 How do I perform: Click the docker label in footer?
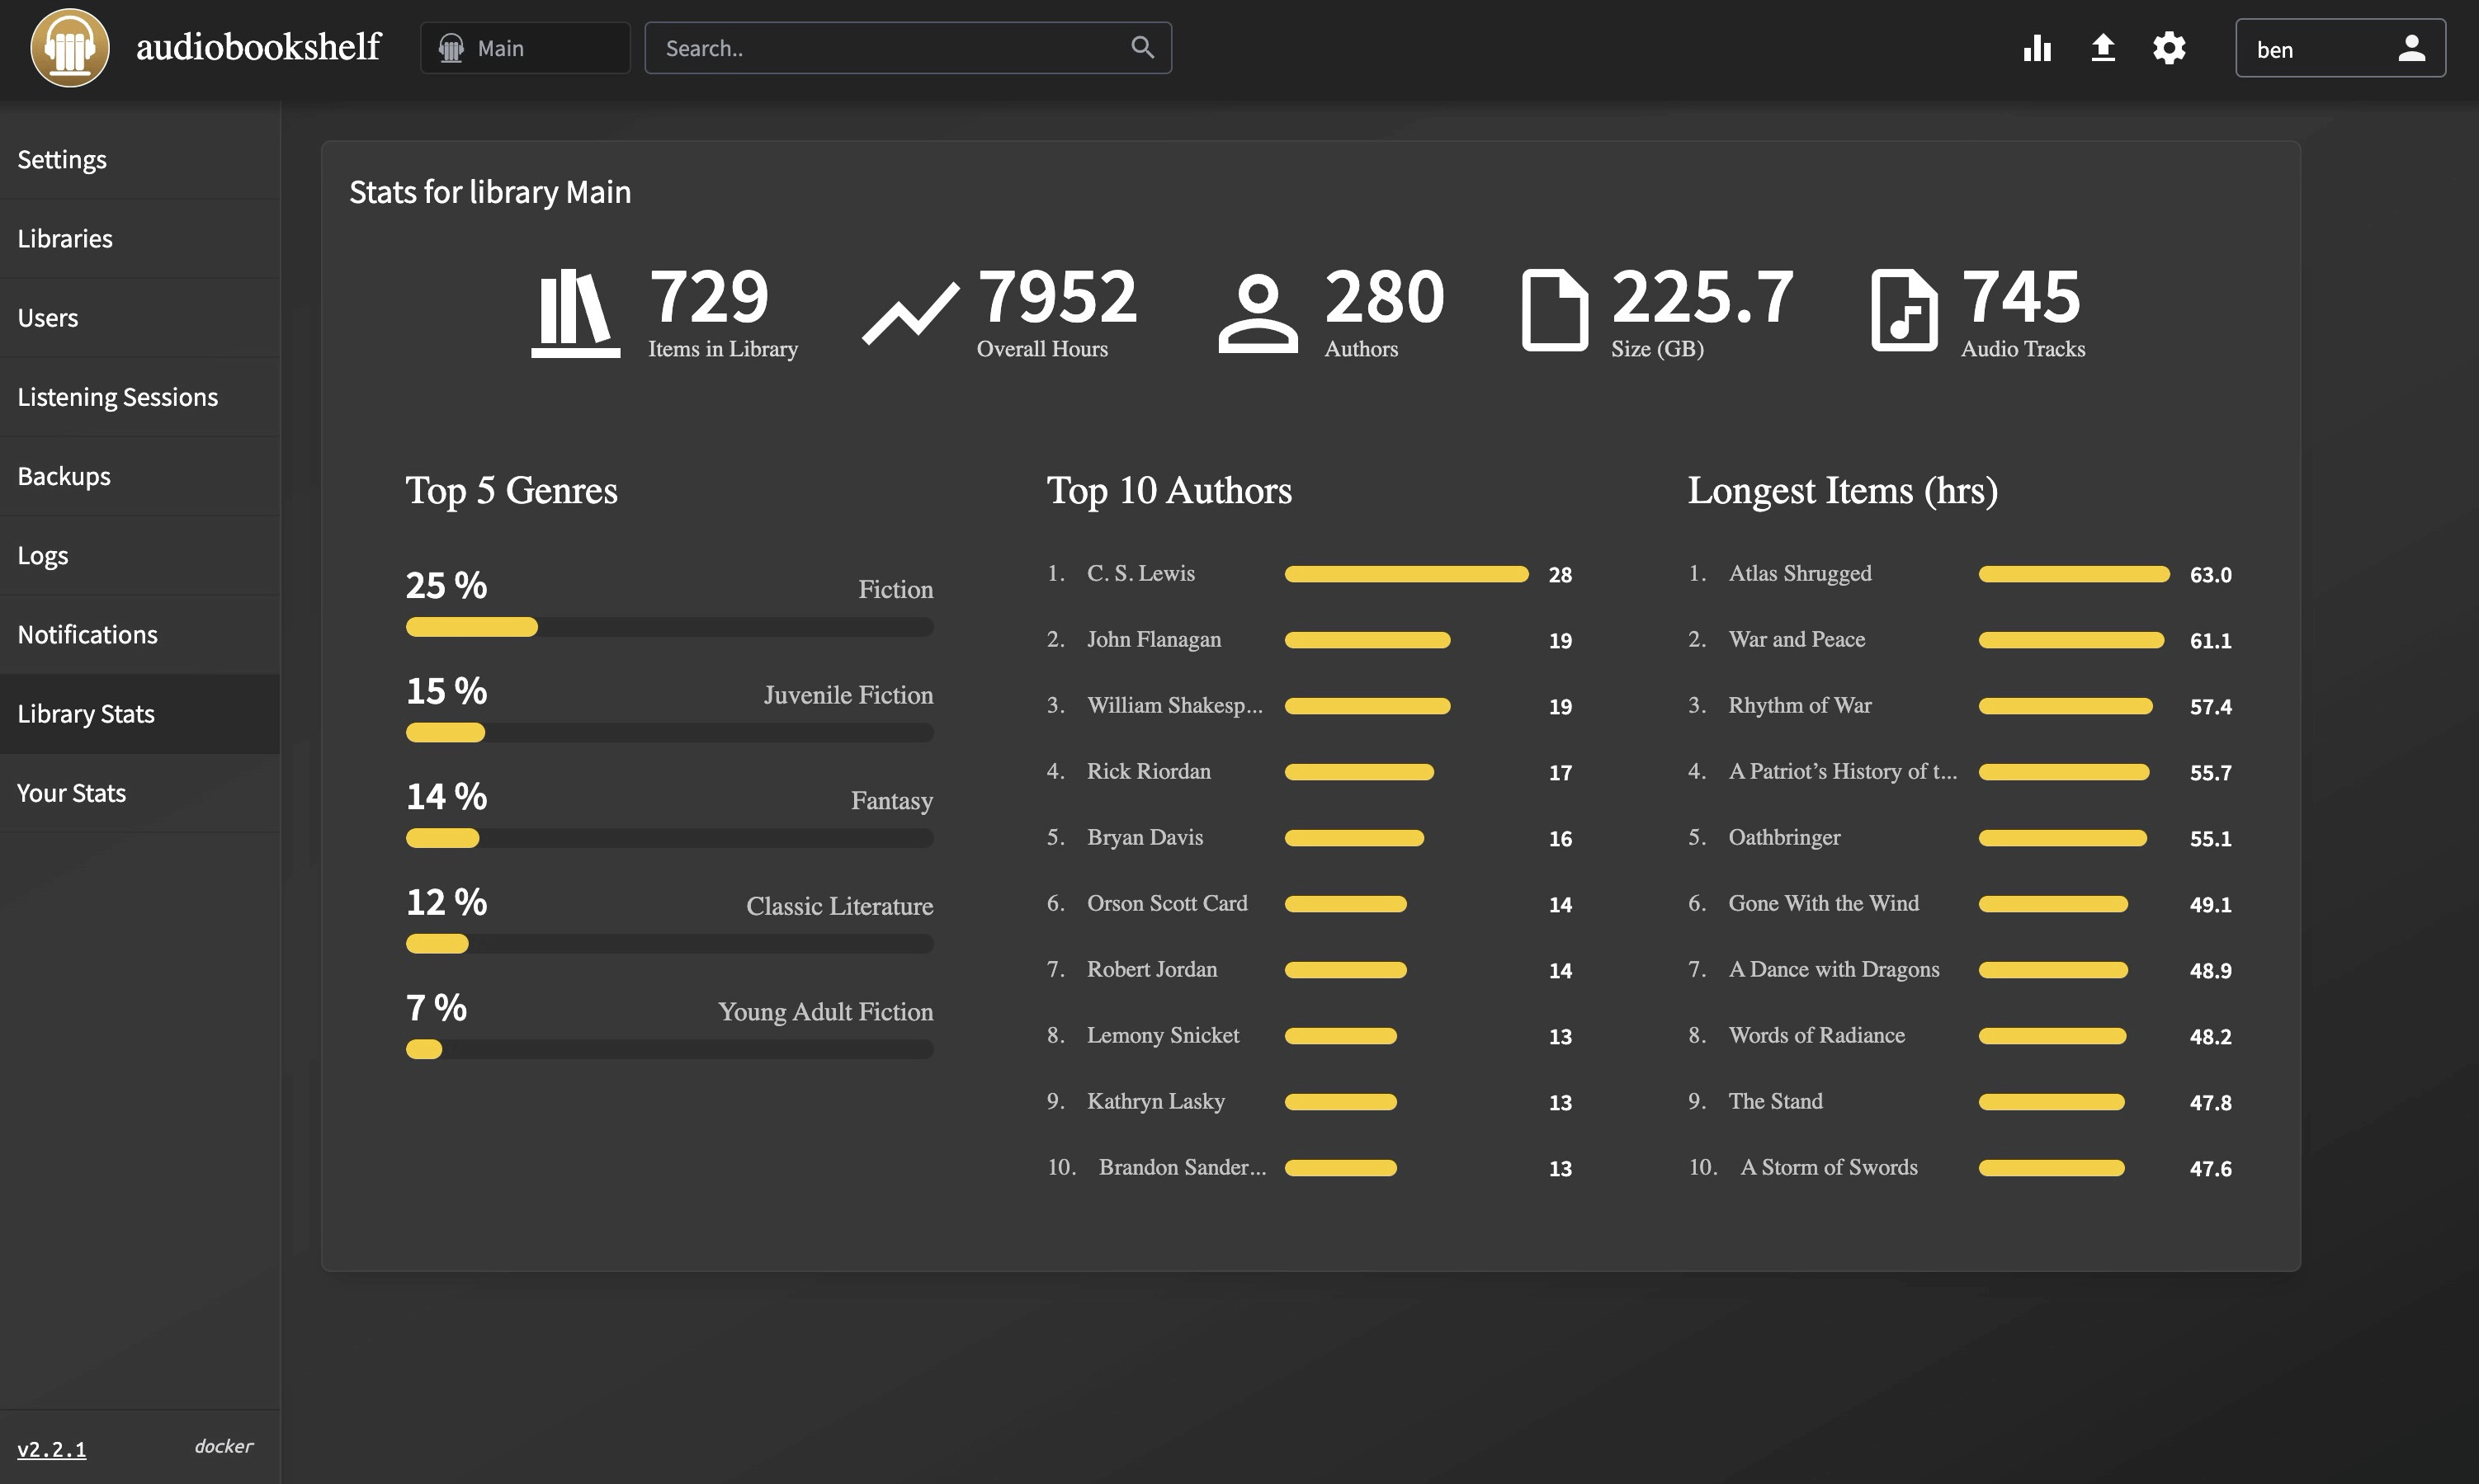pos(224,1446)
